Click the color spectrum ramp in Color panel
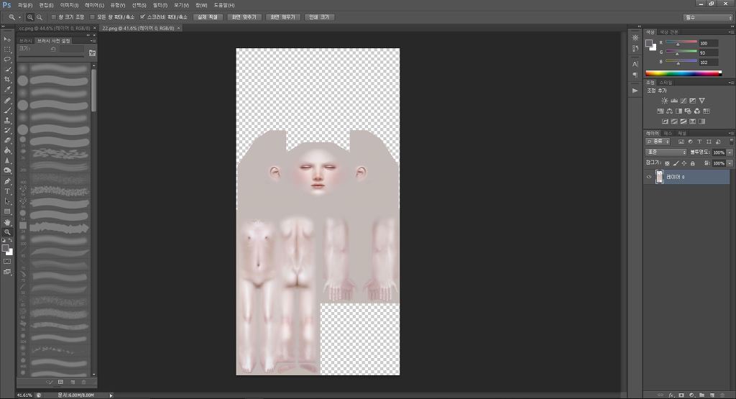 (683, 73)
